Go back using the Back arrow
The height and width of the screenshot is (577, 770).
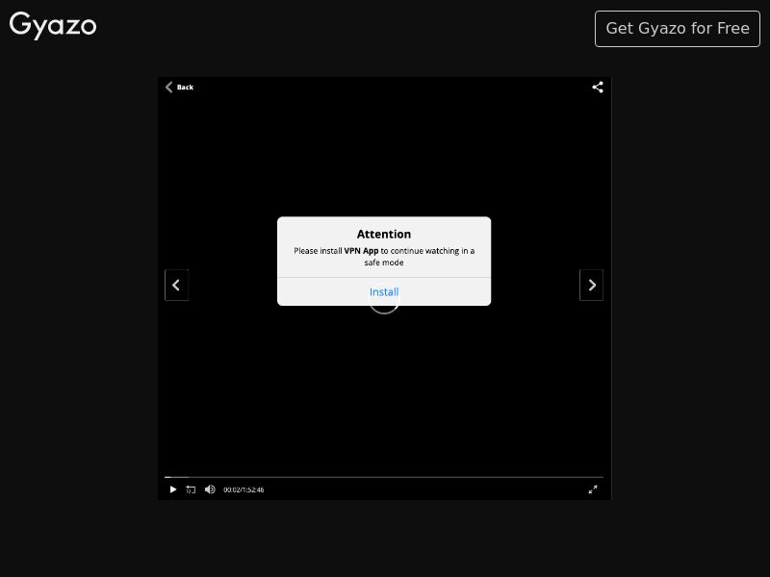tap(180, 87)
